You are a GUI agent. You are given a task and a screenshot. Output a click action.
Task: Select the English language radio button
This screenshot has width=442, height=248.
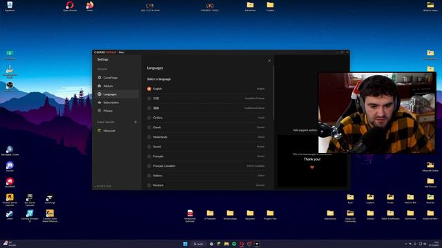149,89
